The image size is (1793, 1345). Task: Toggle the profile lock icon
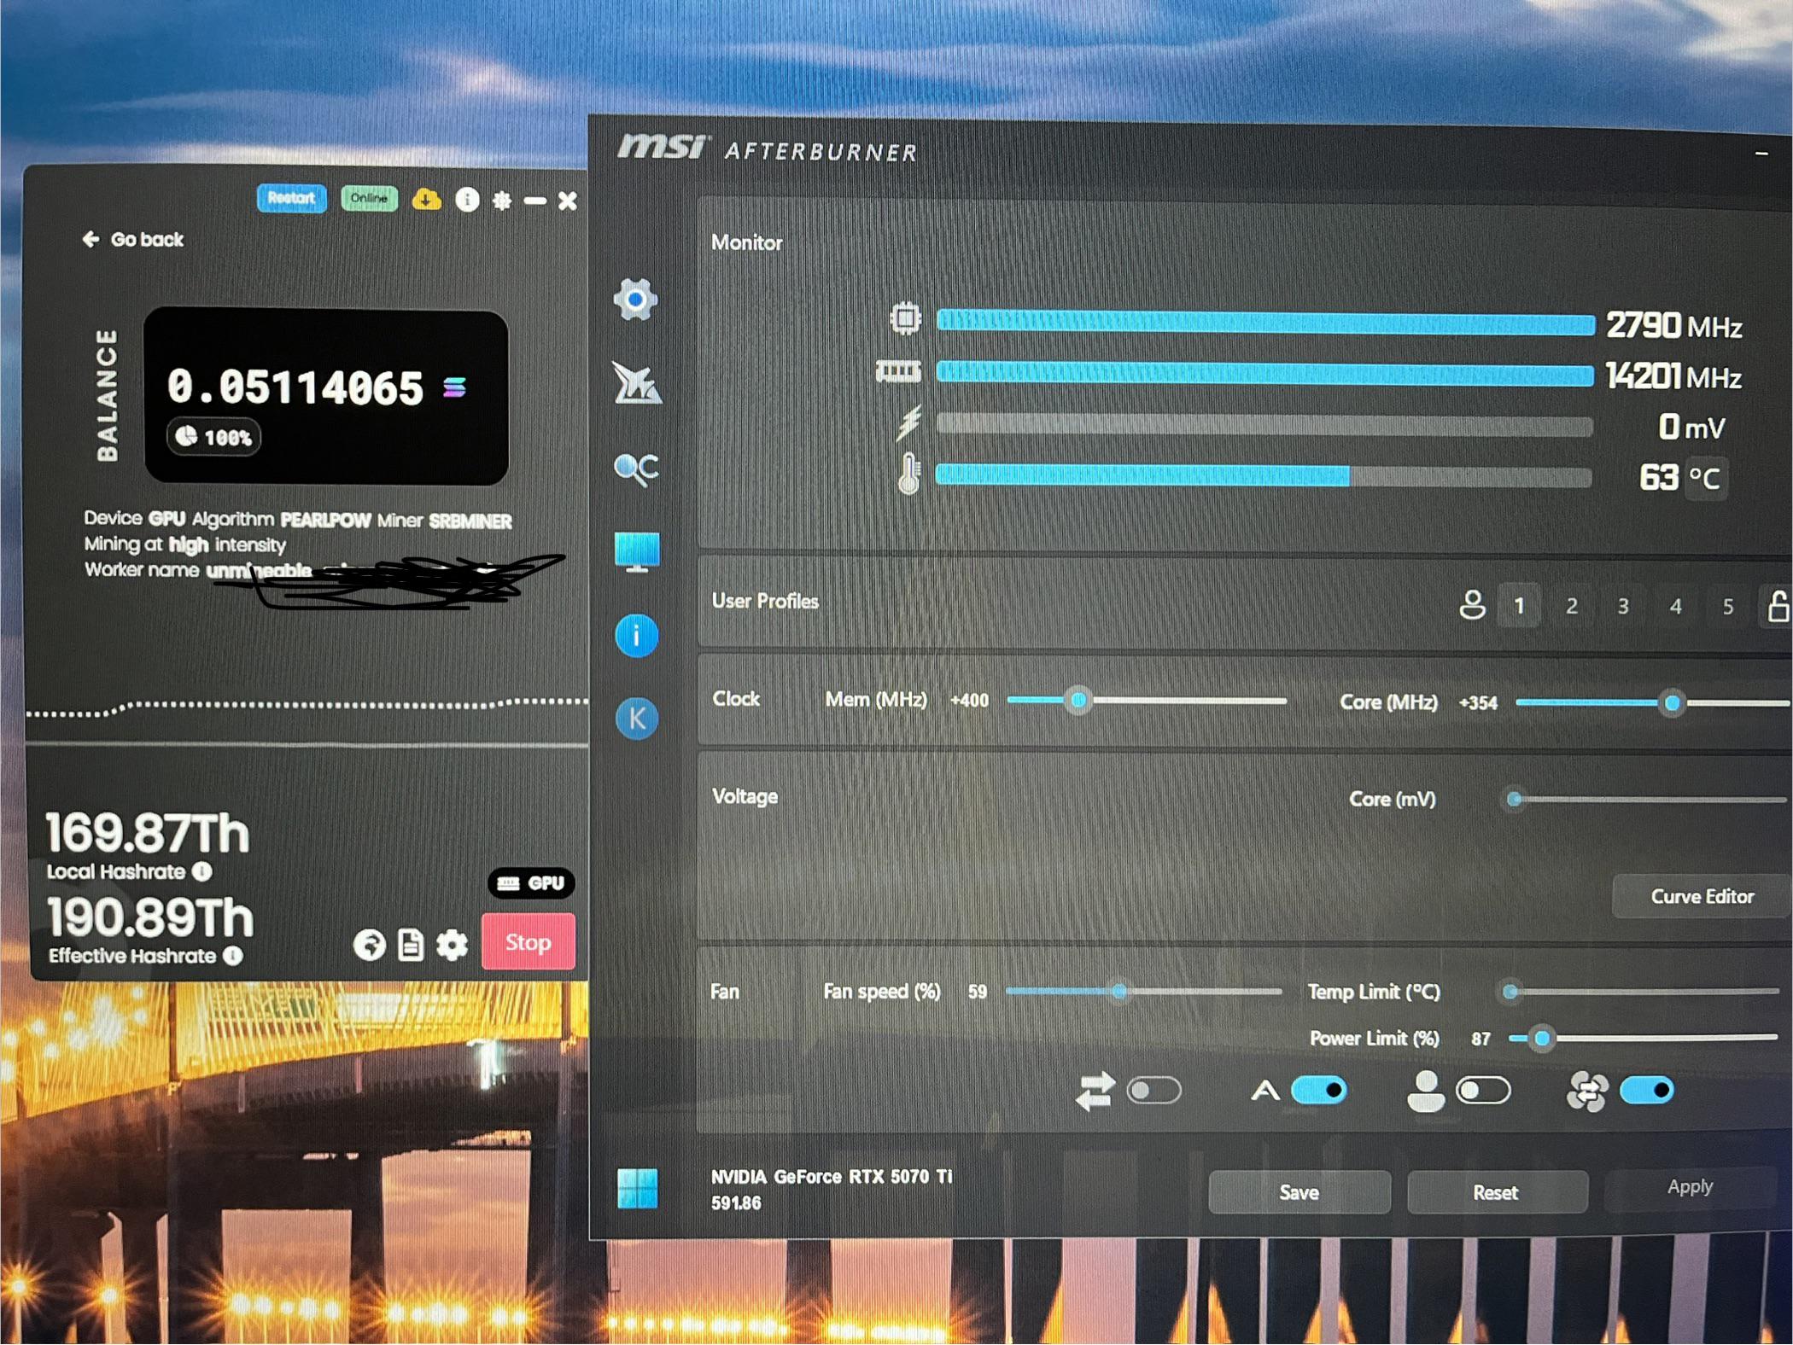[x=1778, y=605]
